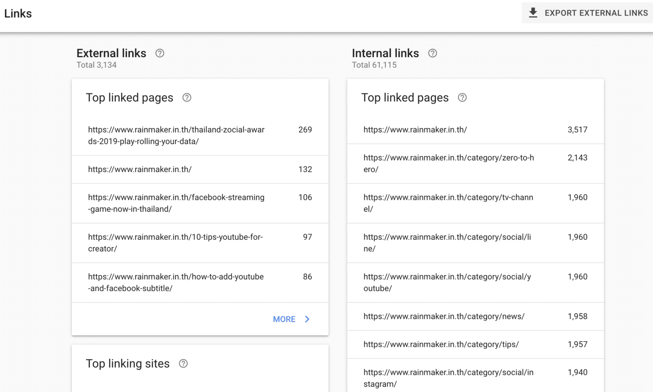Click help icon next to External links heading
653x392 pixels.
(x=160, y=53)
